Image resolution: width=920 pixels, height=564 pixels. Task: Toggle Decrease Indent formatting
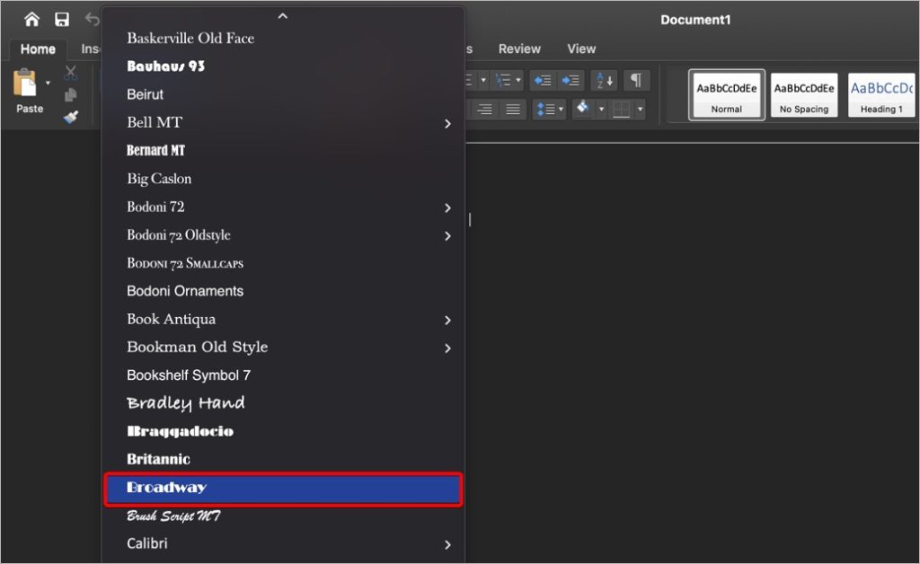coord(543,80)
